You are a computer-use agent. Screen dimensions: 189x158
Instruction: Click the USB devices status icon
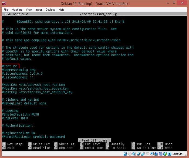(143, 154)
